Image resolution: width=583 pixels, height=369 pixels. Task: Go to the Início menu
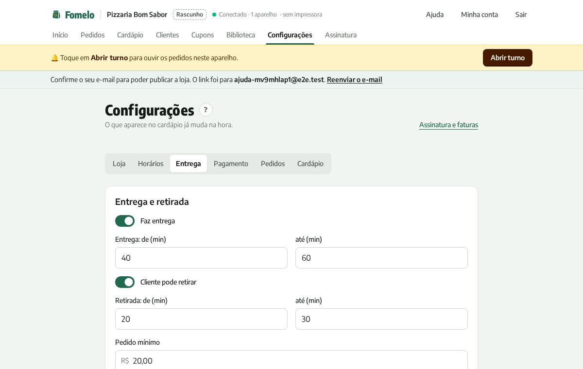(x=60, y=35)
